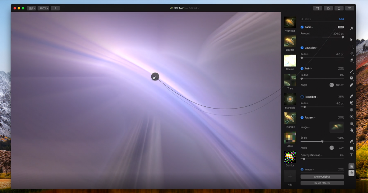Open the Pointillize effect name dropdown
Screen dimensions: 368x193
(x=312, y=97)
